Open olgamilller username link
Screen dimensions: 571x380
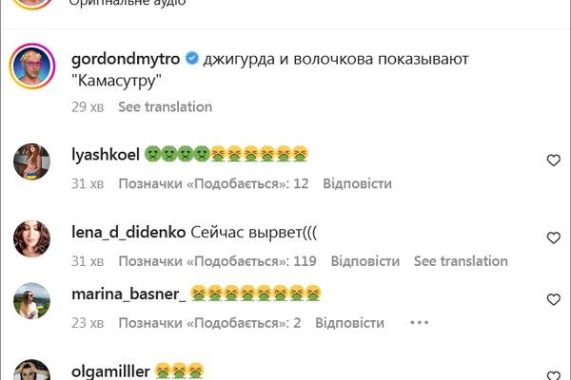[110, 371]
